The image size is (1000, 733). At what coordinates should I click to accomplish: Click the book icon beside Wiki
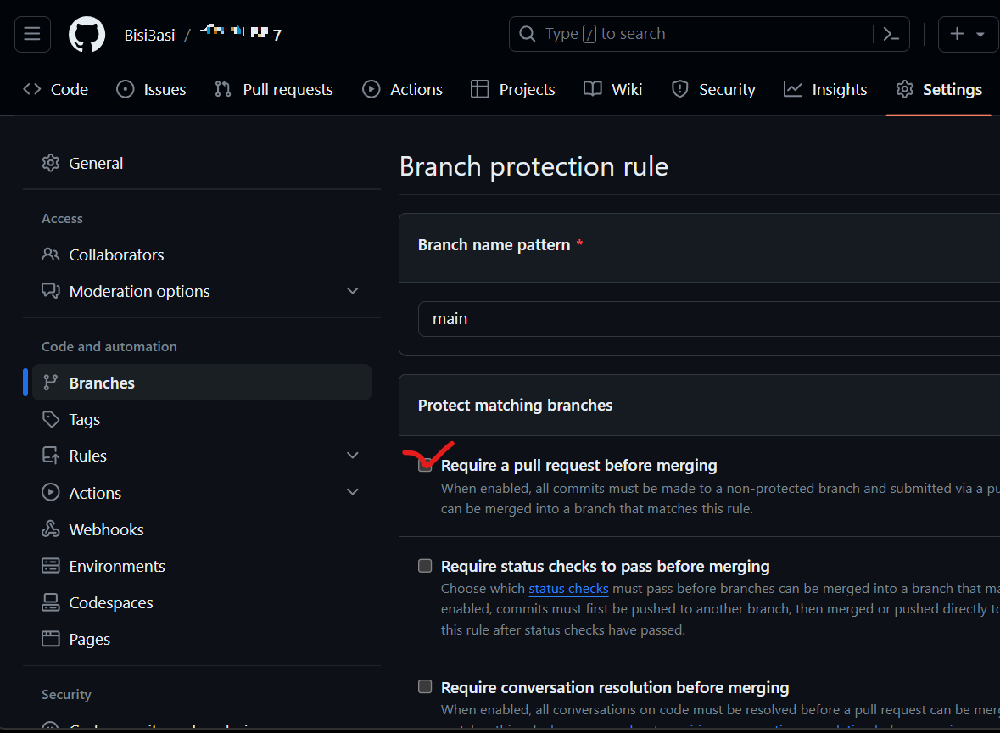pyautogui.click(x=593, y=89)
